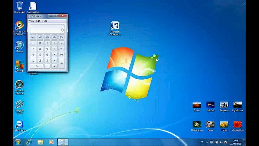Click the Windows Start orb
Screen dimensions: 259x146
tap(17, 142)
